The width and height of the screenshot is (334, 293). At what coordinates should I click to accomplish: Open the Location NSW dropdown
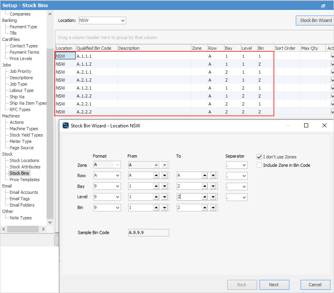123,20
